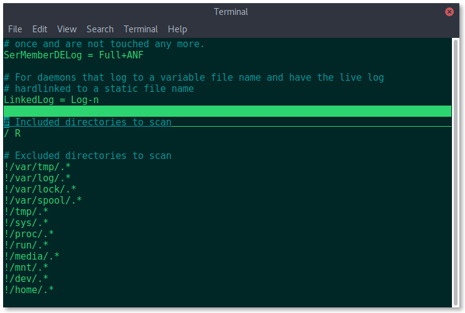Place cursor on LinkedLog = Log-n line
The image size is (465, 313).
click(x=51, y=100)
